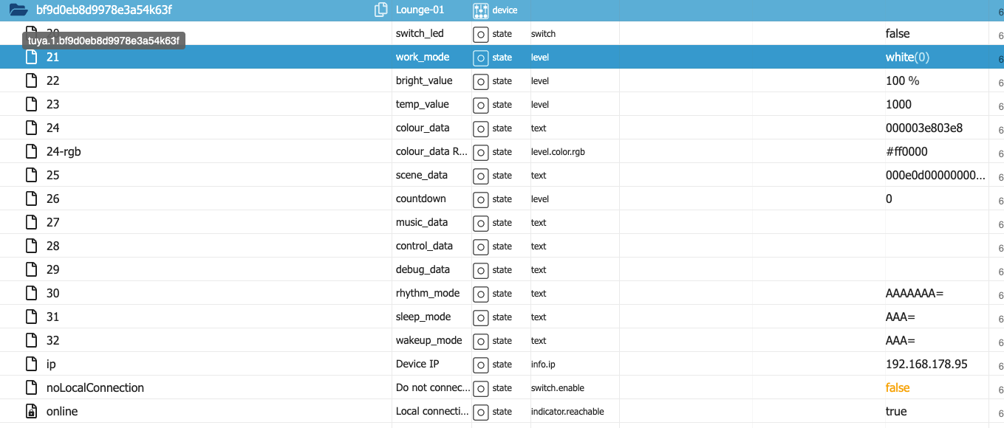Copy the device ID using the copy icon
1004x428 pixels.
381,10
